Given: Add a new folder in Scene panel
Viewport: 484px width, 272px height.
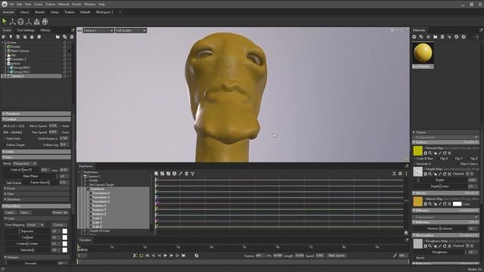Looking at the screenshot, I should pyautogui.click(x=57, y=37).
